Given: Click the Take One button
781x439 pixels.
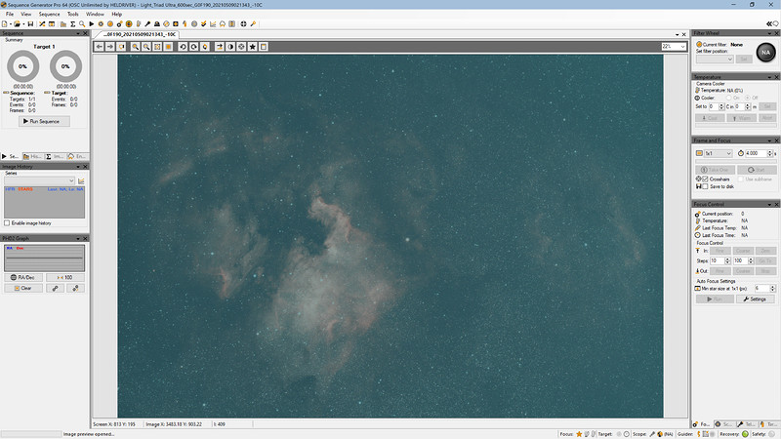Looking at the screenshot, I should [715, 170].
